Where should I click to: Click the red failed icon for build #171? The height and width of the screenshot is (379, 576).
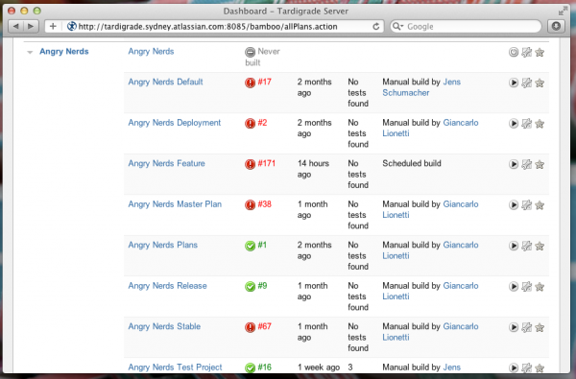pos(250,164)
